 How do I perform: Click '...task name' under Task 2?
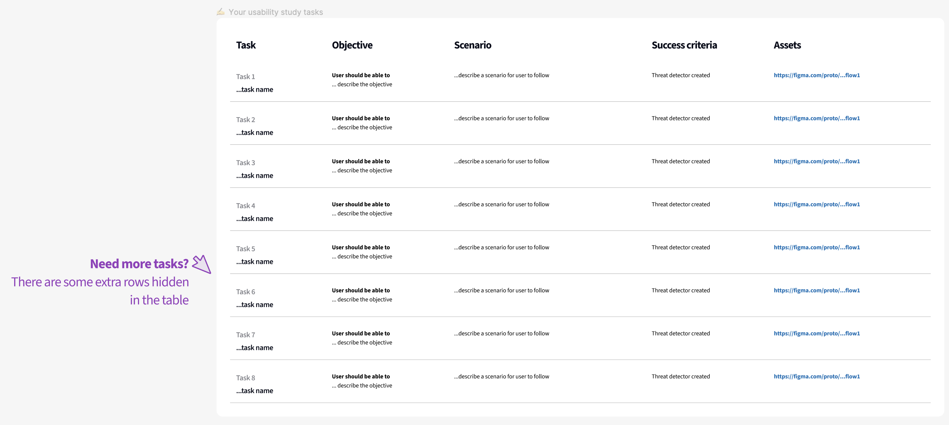(254, 133)
